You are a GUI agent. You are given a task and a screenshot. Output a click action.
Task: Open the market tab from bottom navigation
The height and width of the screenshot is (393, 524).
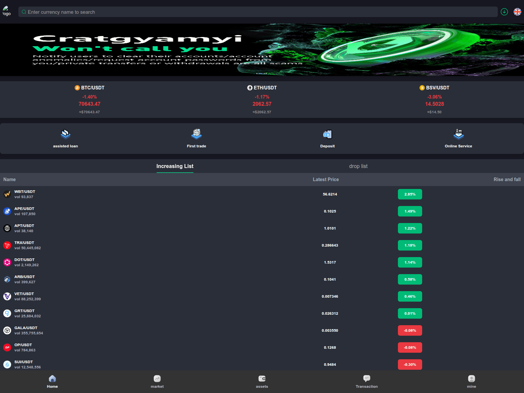coord(157,382)
